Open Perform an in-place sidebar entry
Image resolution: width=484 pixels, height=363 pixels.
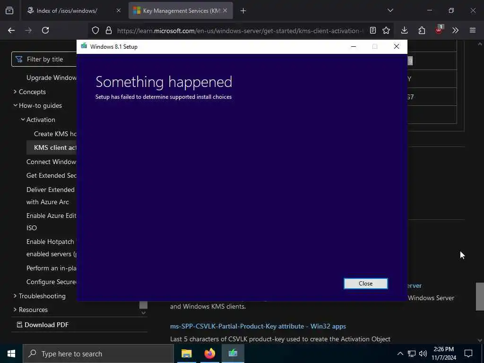pos(52,268)
